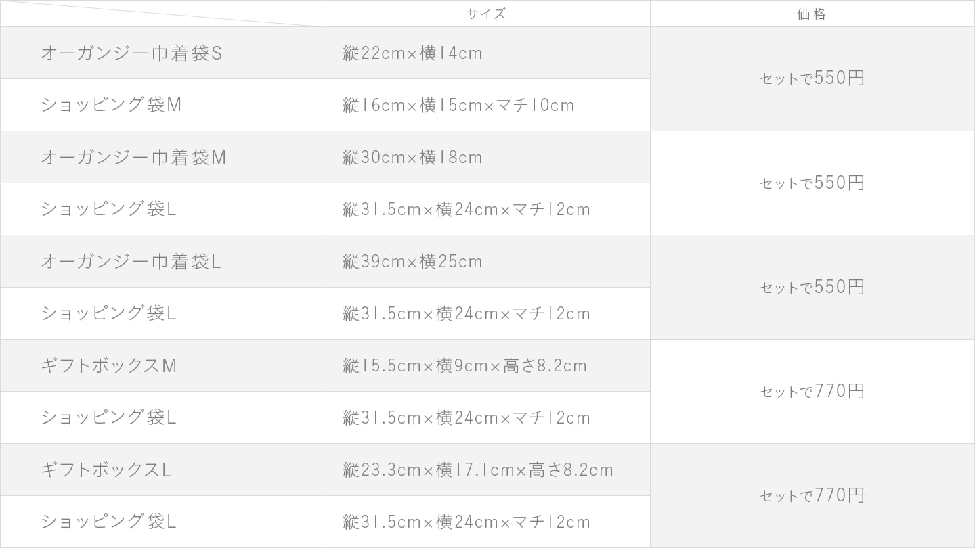Select the オーガンジー巾着袋S row label
The height and width of the screenshot is (548, 975).
[x=131, y=53]
